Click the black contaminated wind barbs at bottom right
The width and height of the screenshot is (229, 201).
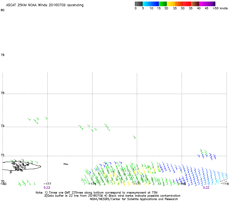(x=224, y=182)
